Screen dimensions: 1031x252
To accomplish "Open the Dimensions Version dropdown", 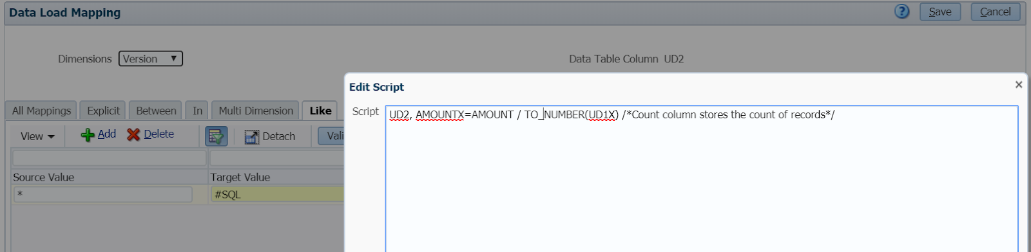I will pos(151,59).
